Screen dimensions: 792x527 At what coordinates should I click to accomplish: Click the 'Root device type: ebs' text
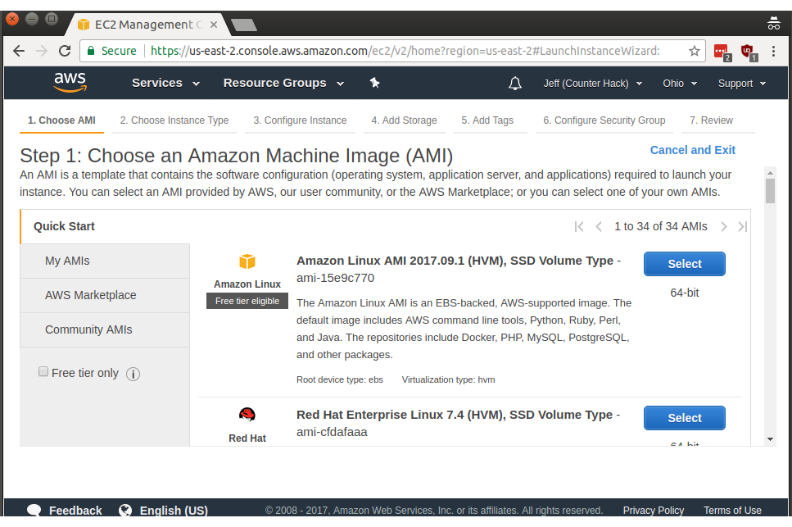pos(339,379)
